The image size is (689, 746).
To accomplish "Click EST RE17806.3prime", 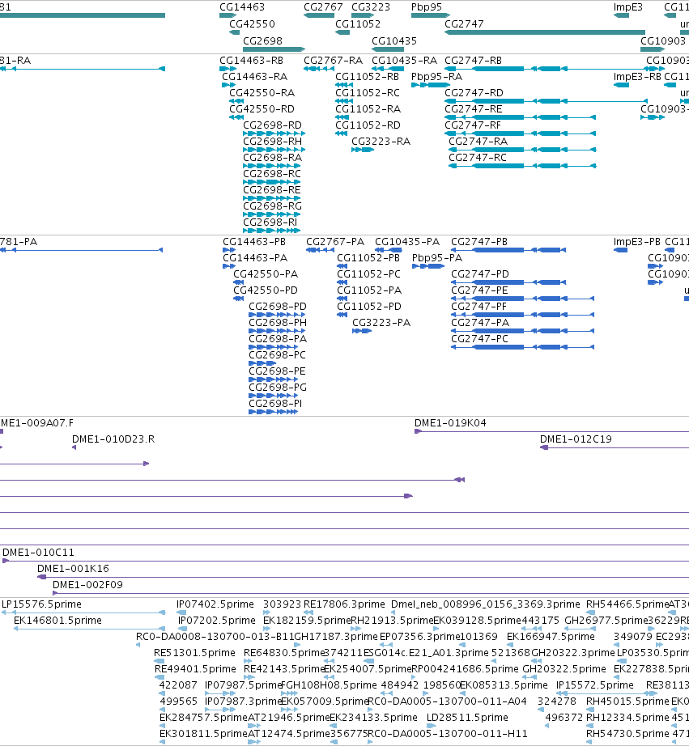I will pos(344,604).
